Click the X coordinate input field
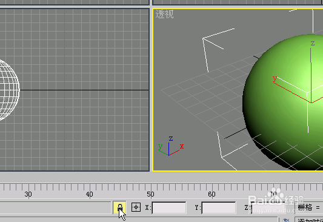The image size is (323, 222). 169,208
